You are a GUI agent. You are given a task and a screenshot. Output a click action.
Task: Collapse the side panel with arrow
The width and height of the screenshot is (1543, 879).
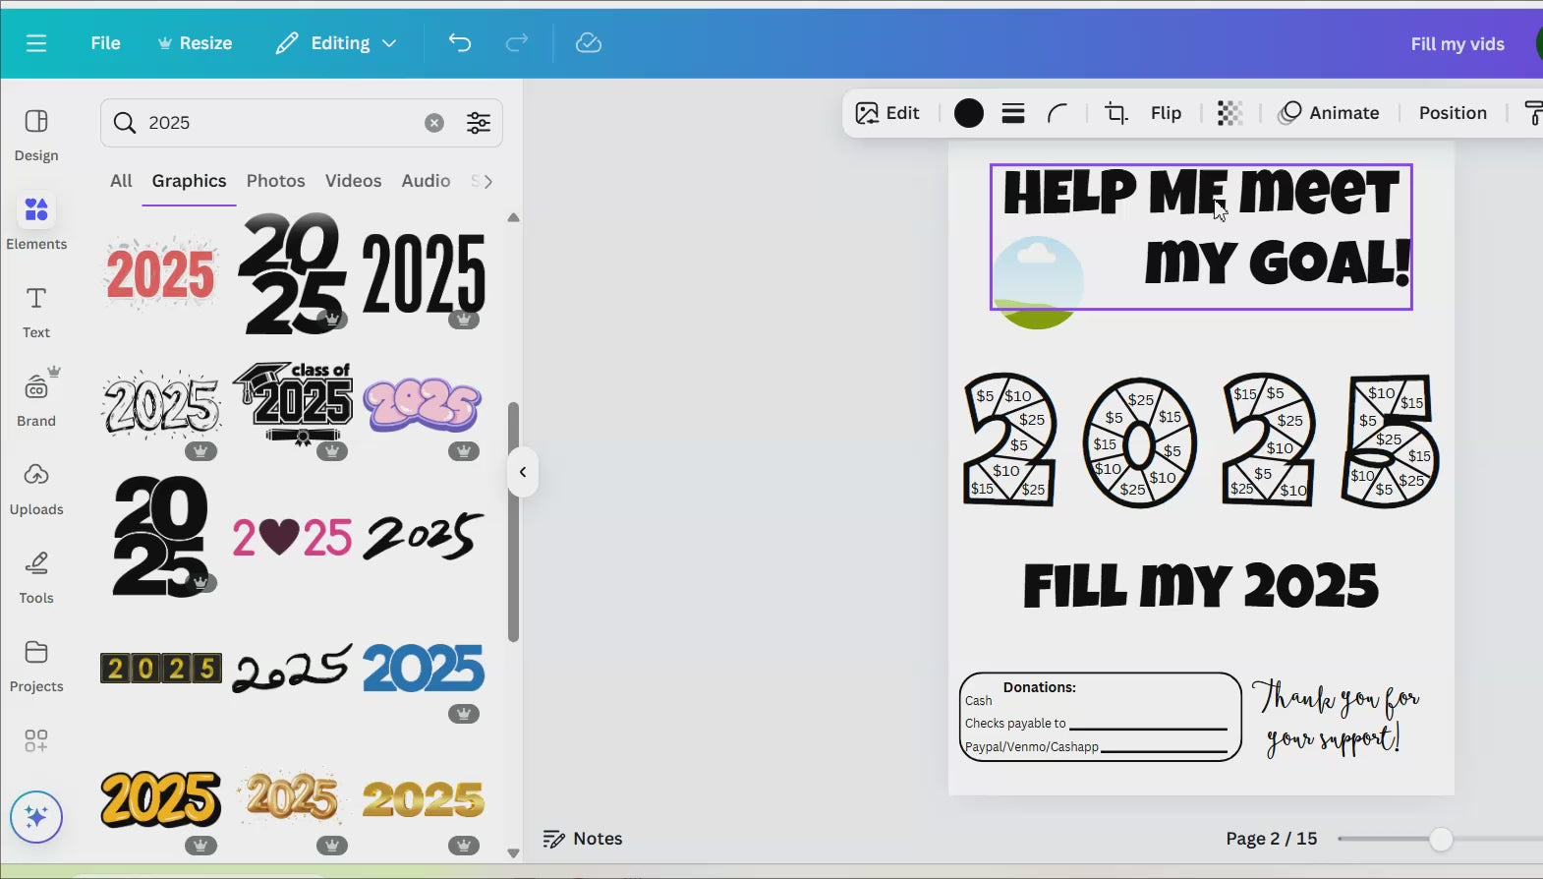click(x=523, y=472)
